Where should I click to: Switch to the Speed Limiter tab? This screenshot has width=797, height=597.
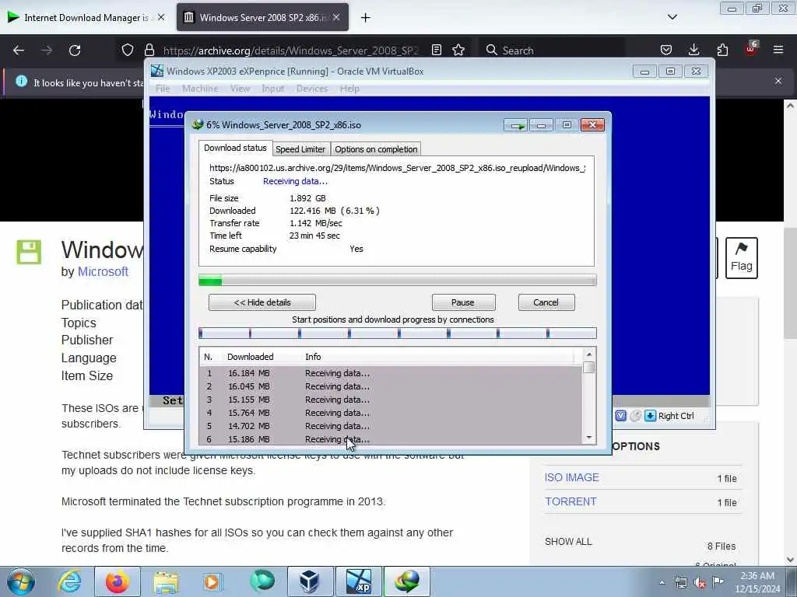click(x=300, y=149)
